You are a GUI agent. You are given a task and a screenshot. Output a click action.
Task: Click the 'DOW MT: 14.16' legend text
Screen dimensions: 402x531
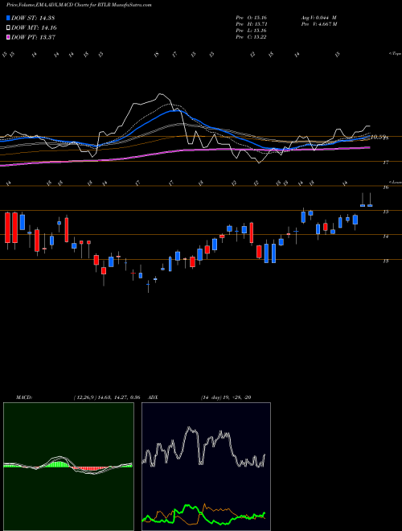click(x=34, y=28)
